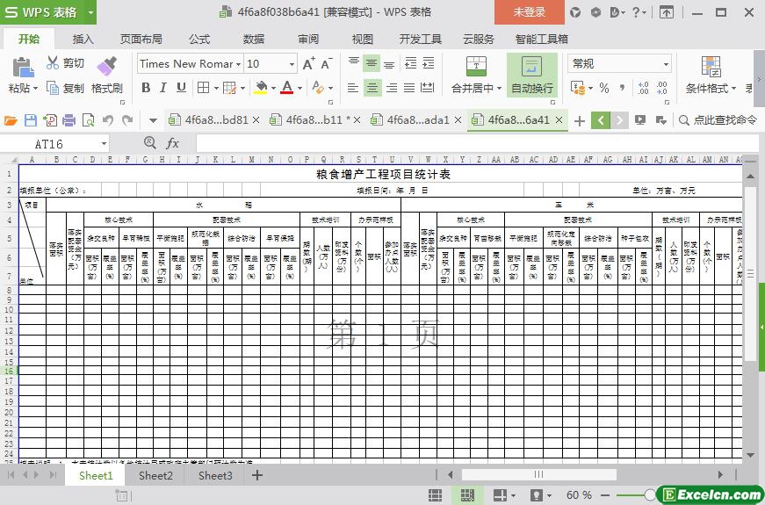This screenshot has height=505, width=765.
Task: Toggle italic text formatting
Action: click(163, 88)
